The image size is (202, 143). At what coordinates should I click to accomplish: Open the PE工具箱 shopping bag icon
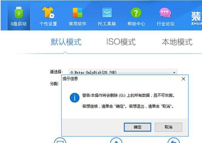(107, 13)
